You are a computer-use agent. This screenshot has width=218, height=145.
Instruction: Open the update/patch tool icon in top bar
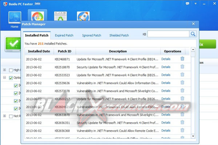37,16
